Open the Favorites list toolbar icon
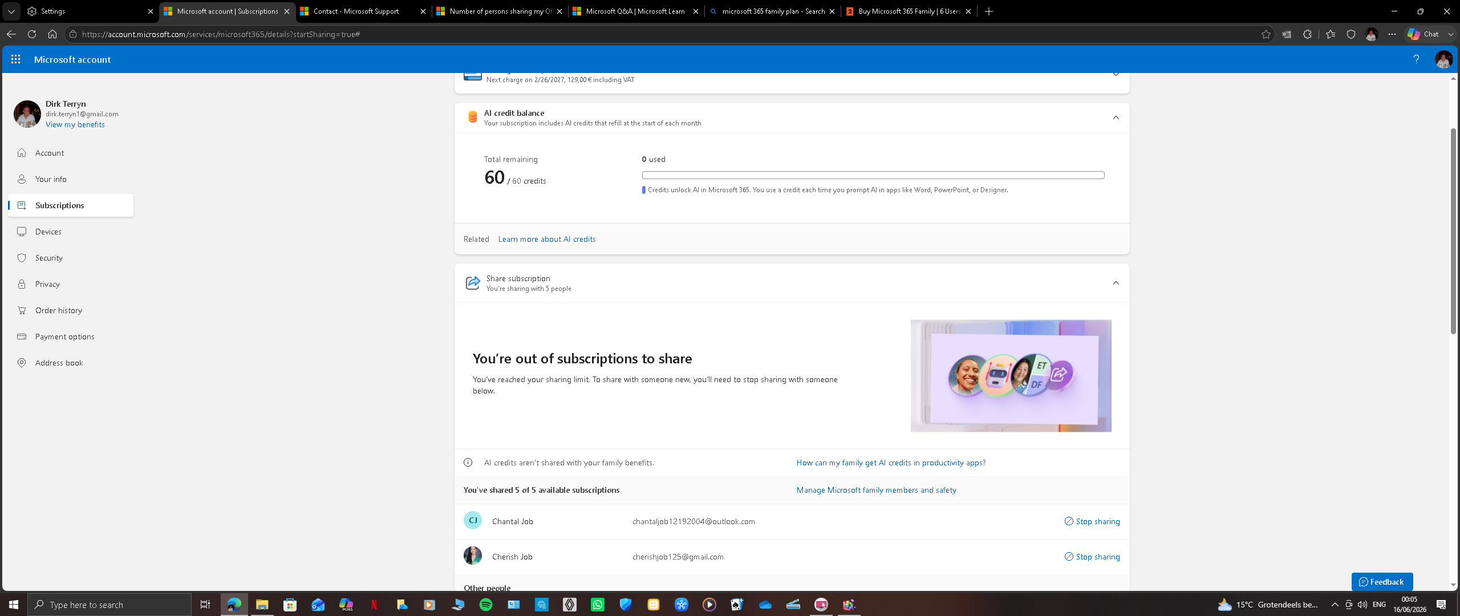Image resolution: width=1460 pixels, height=616 pixels. pyautogui.click(x=1331, y=34)
